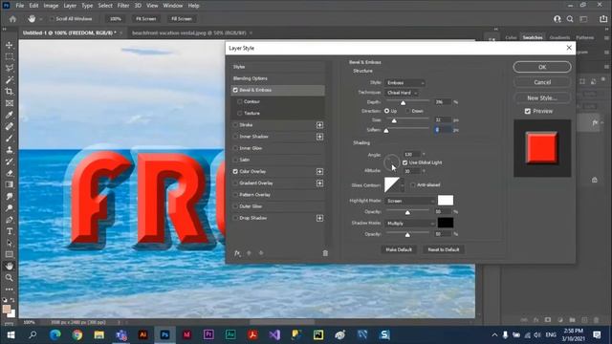The height and width of the screenshot is (344, 612).
Task: Open the Style dropdown showing Emboss
Action: coord(404,83)
